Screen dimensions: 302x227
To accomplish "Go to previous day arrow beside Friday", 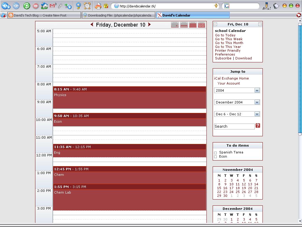I will [92, 25].
